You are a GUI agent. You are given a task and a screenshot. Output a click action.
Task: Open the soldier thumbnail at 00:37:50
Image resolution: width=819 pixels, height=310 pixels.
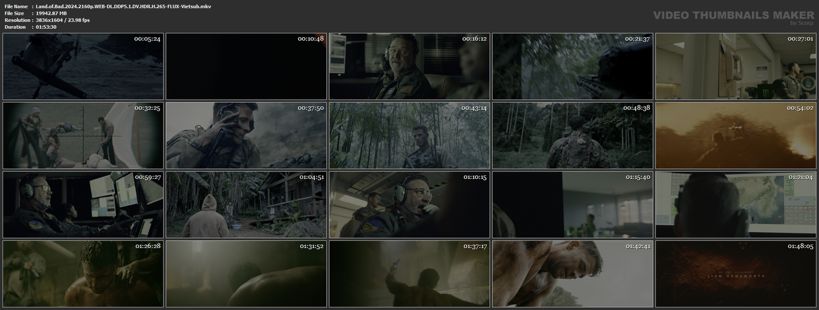[x=246, y=136]
